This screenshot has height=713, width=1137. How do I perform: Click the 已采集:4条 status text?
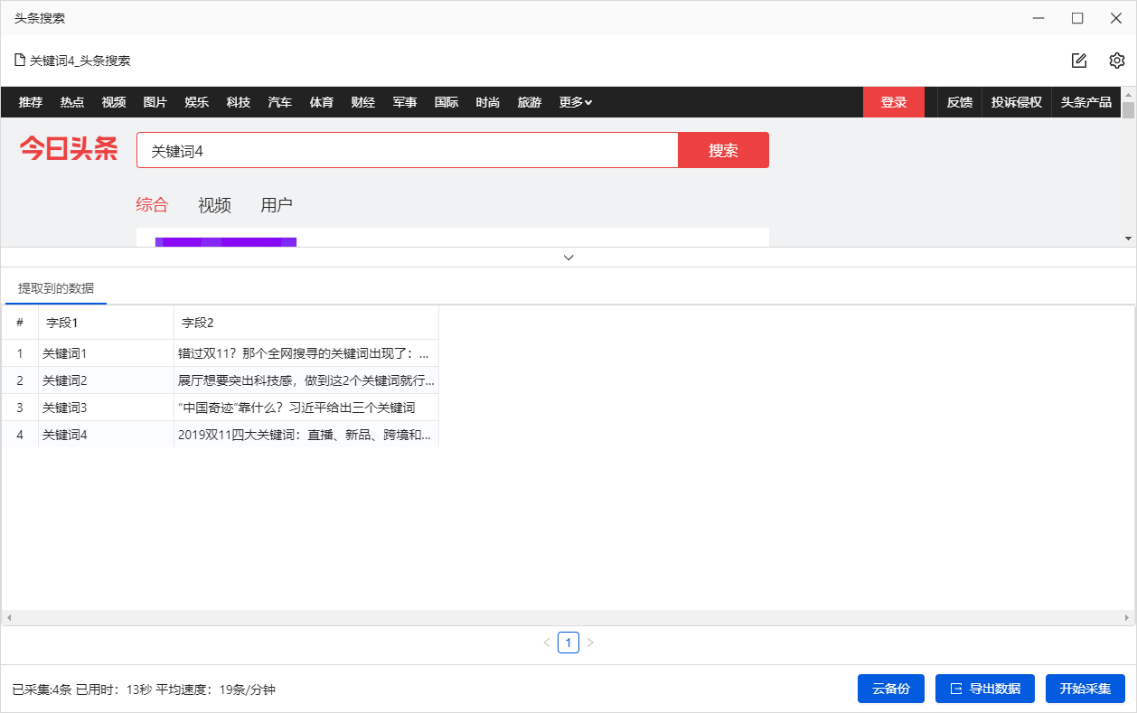click(x=42, y=690)
